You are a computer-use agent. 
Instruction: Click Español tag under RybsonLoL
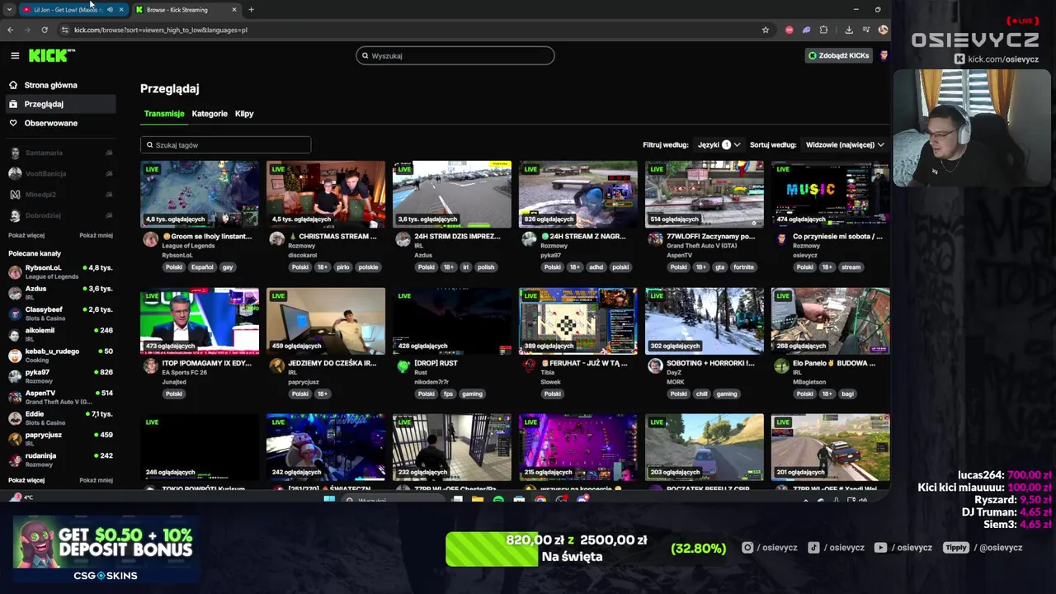203,267
